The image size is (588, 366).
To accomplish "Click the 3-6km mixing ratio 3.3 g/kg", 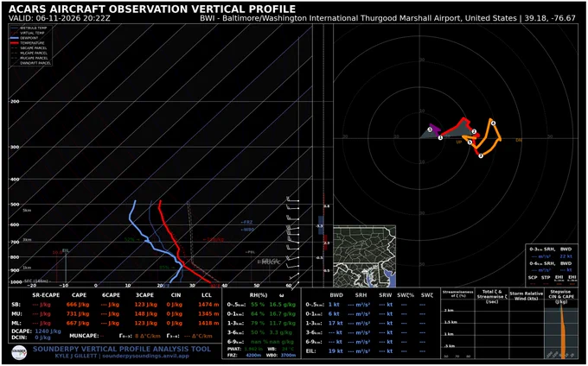I will pyautogui.click(x=282, y=332).
